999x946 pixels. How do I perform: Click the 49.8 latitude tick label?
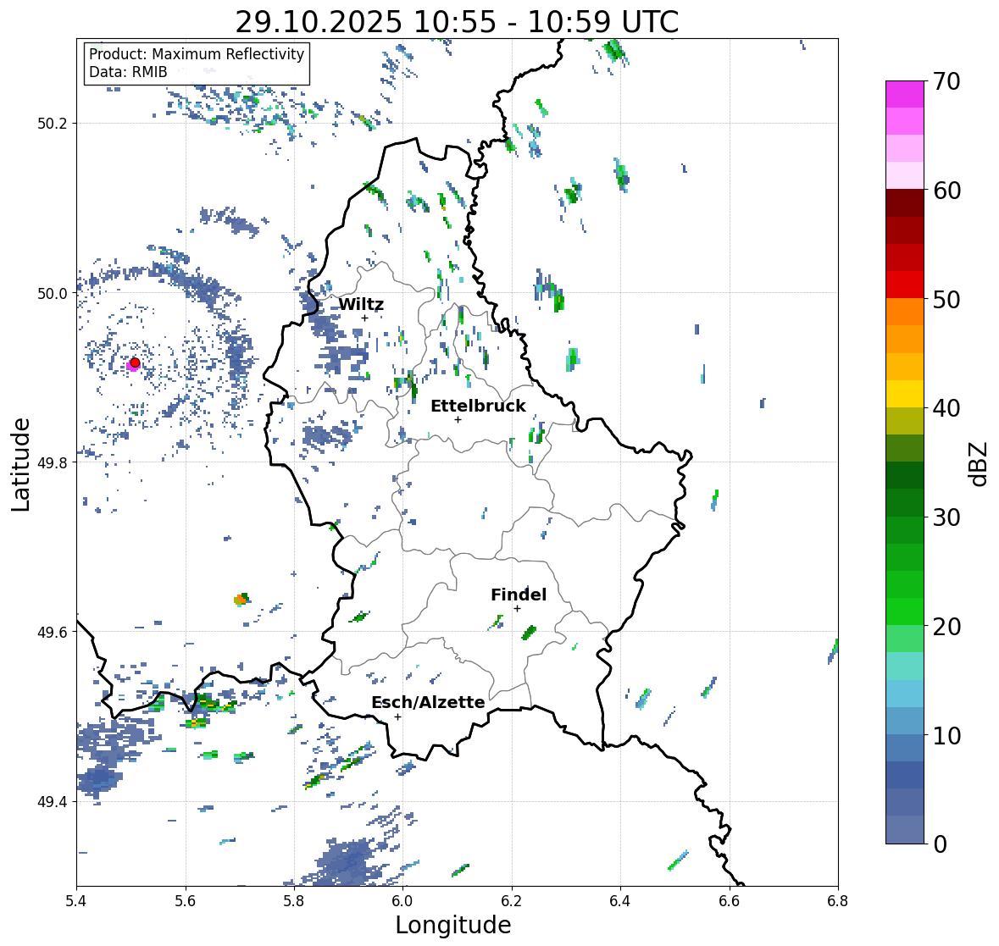click(52, 462)
